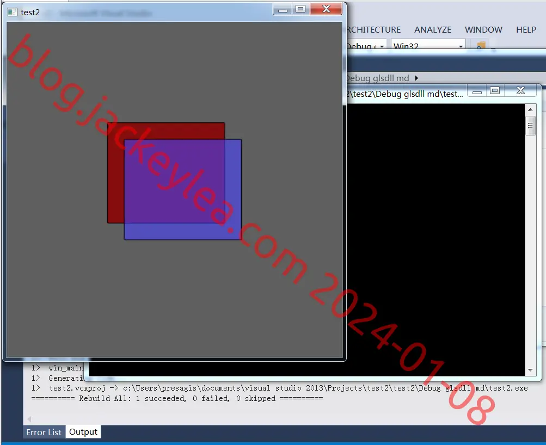Open the ARCHITECTURE menu
This screenshot has width=546, height=445.
click(x=373, y=30)
